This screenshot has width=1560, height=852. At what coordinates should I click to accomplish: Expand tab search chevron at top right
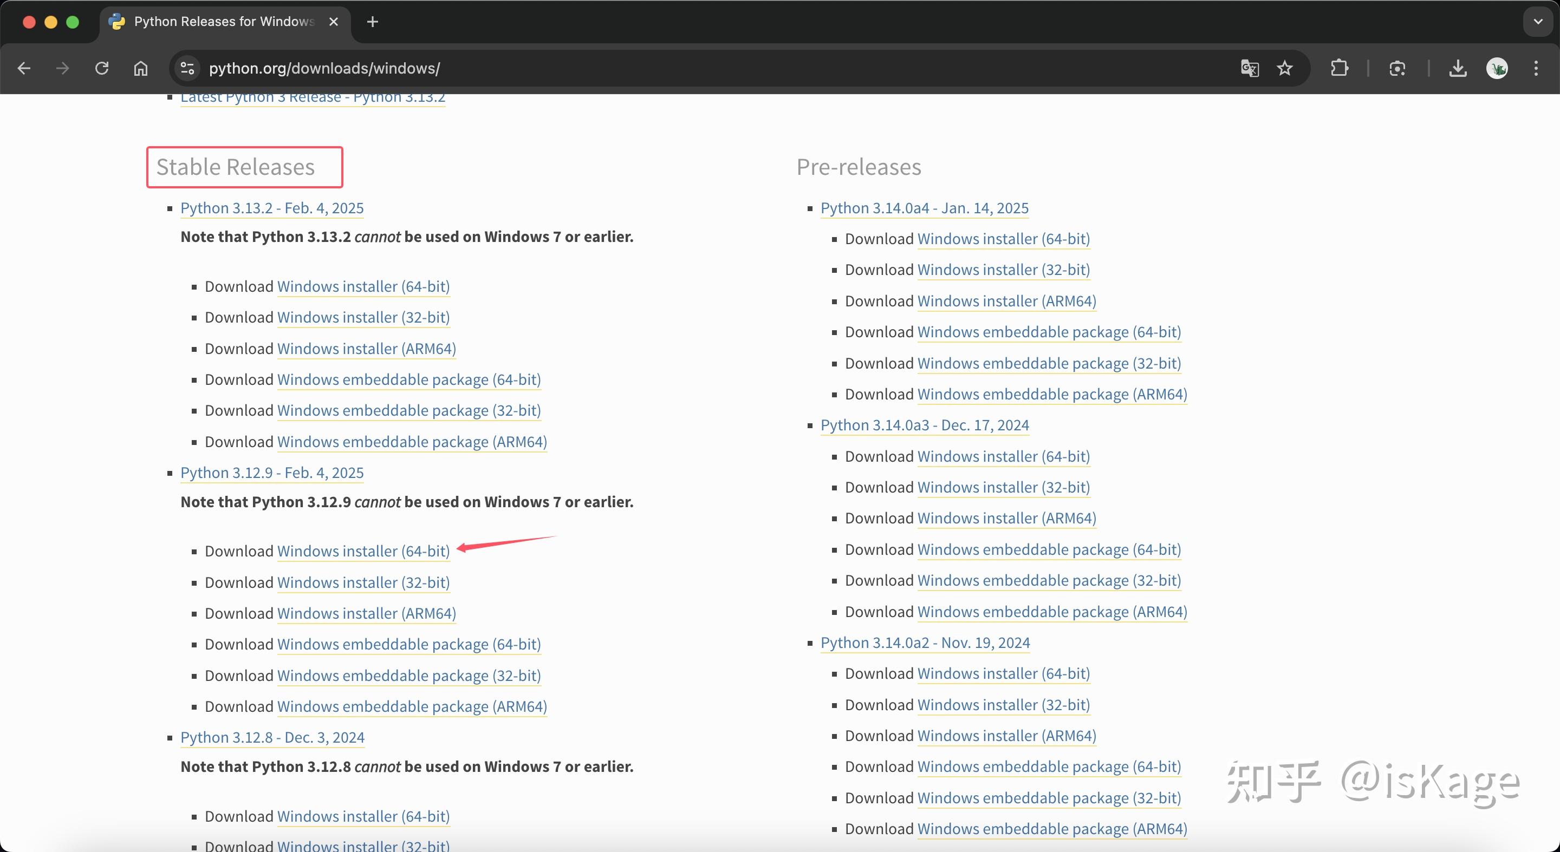[1538, 22]
